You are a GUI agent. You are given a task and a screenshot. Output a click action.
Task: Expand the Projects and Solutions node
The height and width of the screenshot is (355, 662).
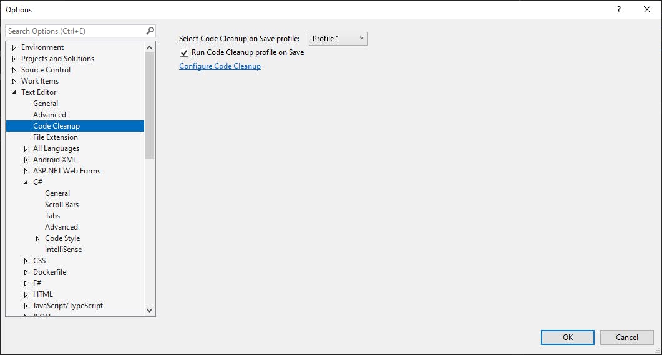tap(14, 59)
